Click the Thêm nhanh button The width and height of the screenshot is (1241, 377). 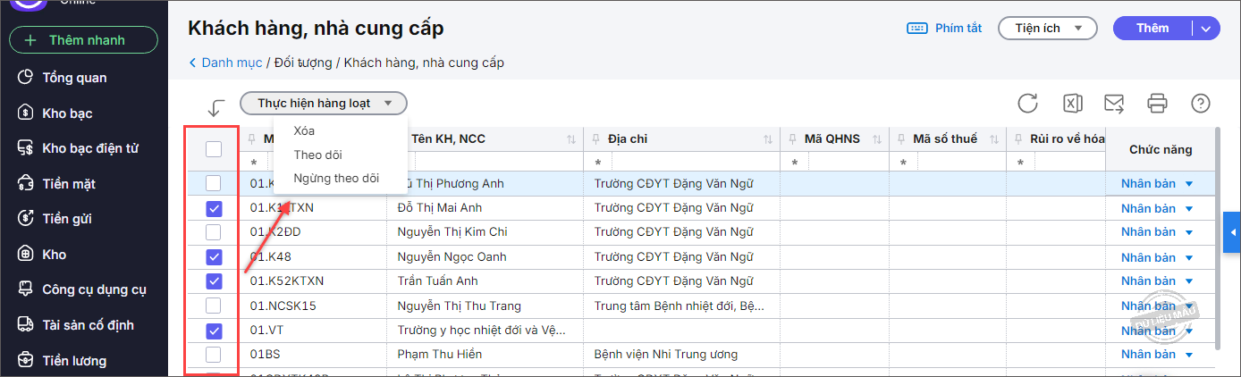pyautogui.click(x=83, y=40)
